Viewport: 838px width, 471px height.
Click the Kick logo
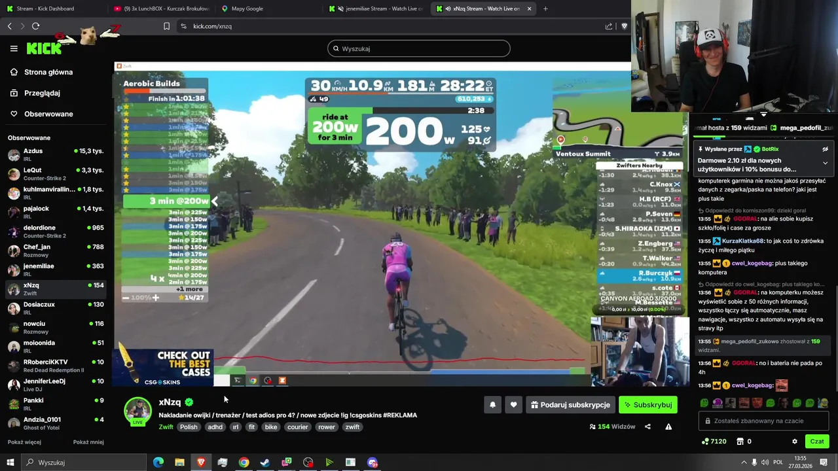point(44,48)
